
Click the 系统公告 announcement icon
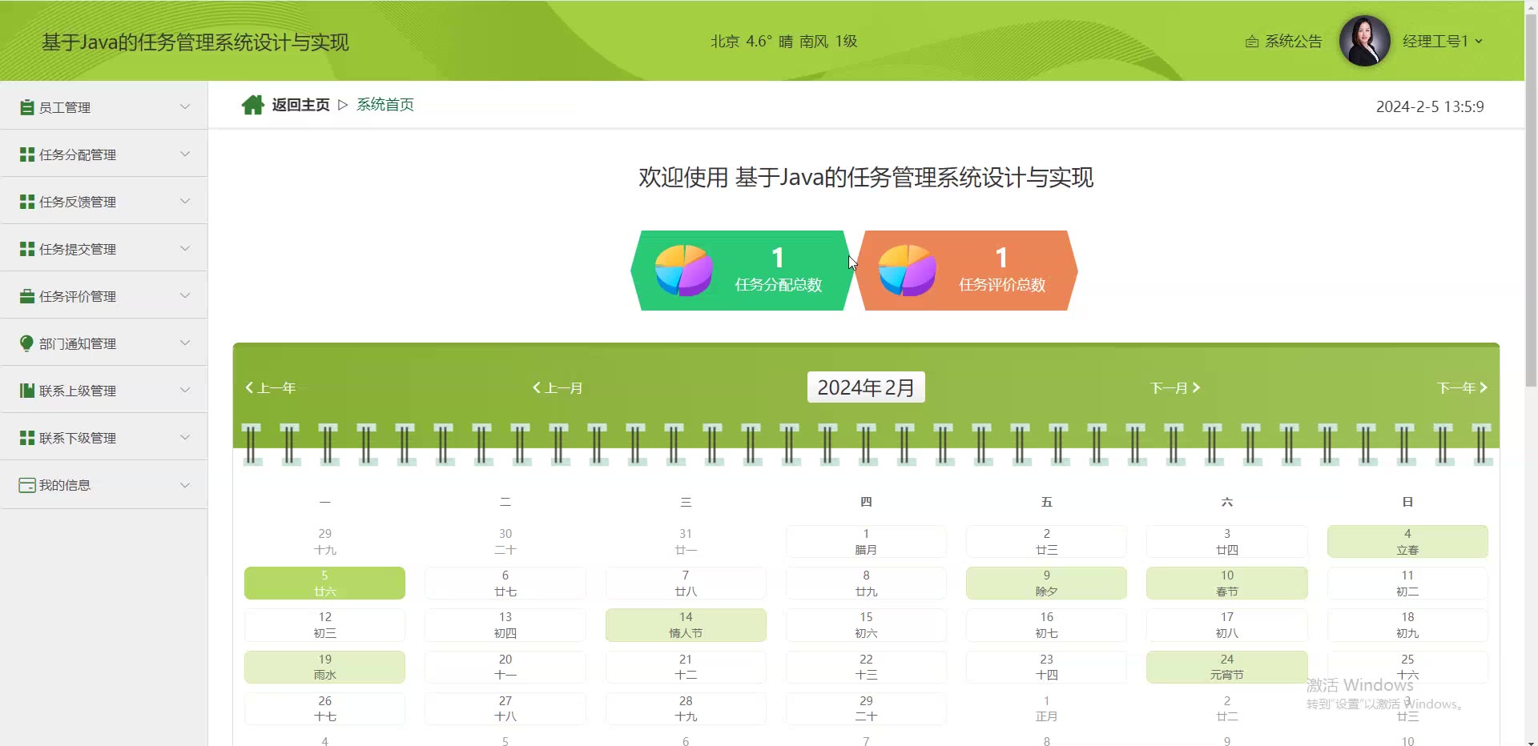(x=1251, y=42)
